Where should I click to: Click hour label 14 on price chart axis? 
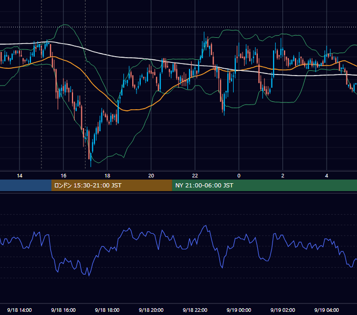point(19,176)
